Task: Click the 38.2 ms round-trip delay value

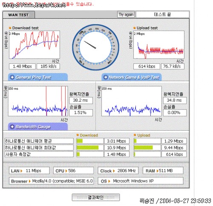Action: pyautogui.click(x=81, y=100)
